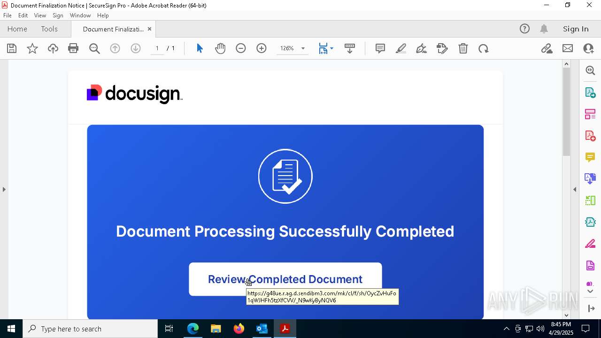Viewport: 601px width, 338px height.
Task: Open the Edit menu
Action: (23, 15)
